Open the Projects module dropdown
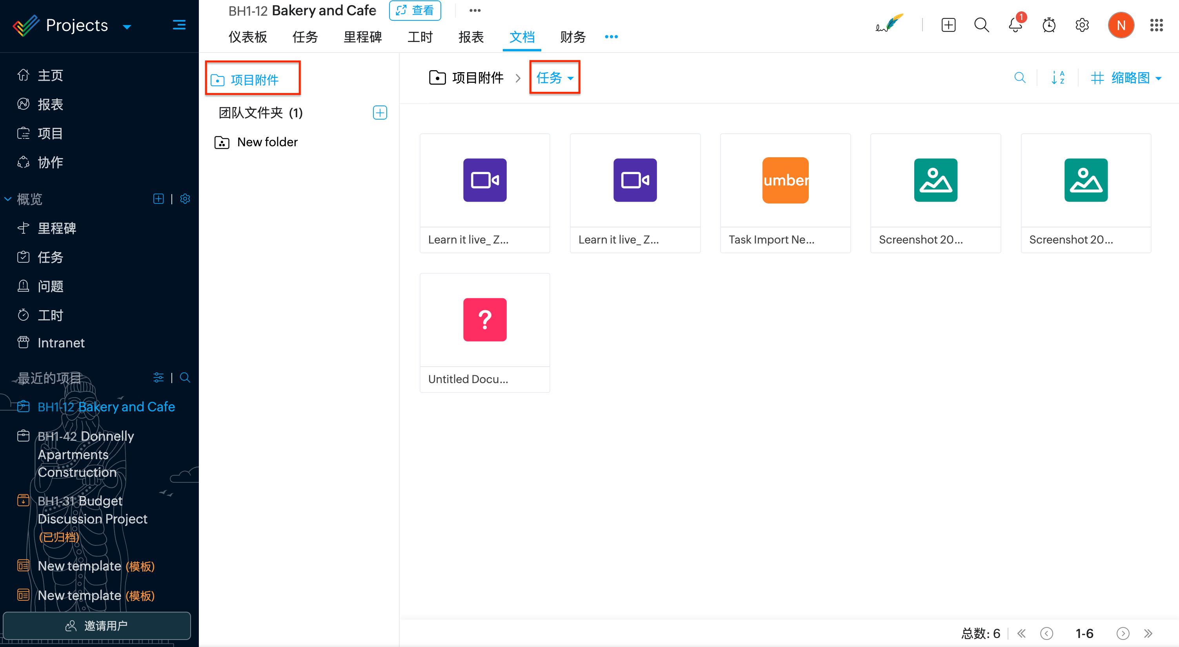This screenshot has height=647, width=1179. [x=127, y=27]
